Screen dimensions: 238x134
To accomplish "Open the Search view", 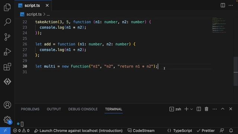I will (7, 22).
